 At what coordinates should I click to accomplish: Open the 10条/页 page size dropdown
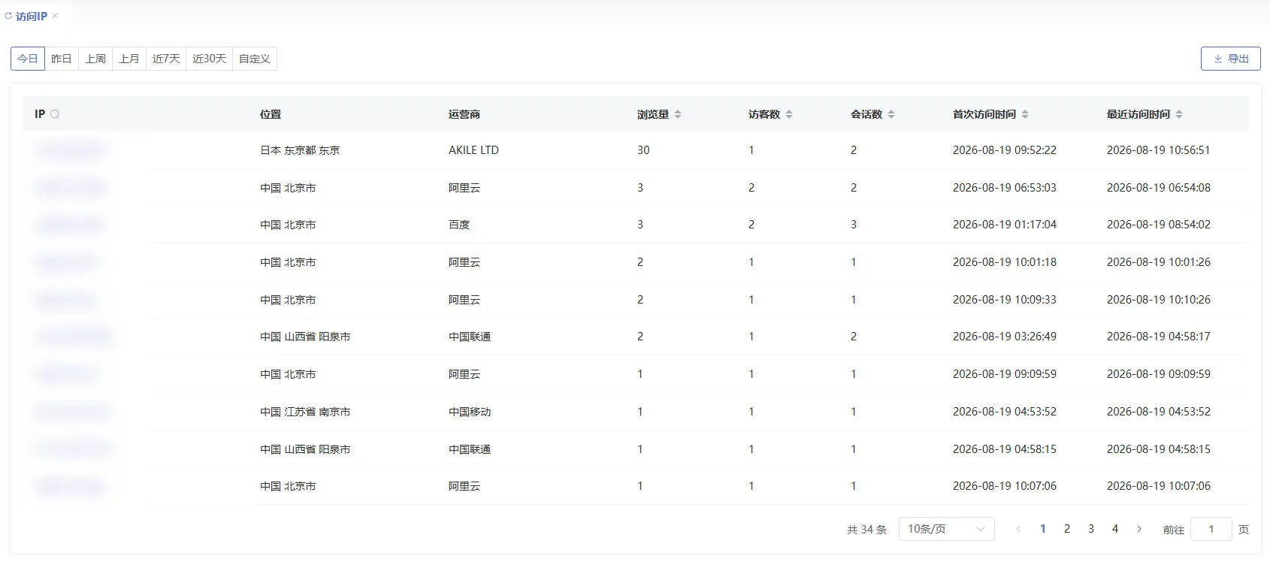pos(947,529)
